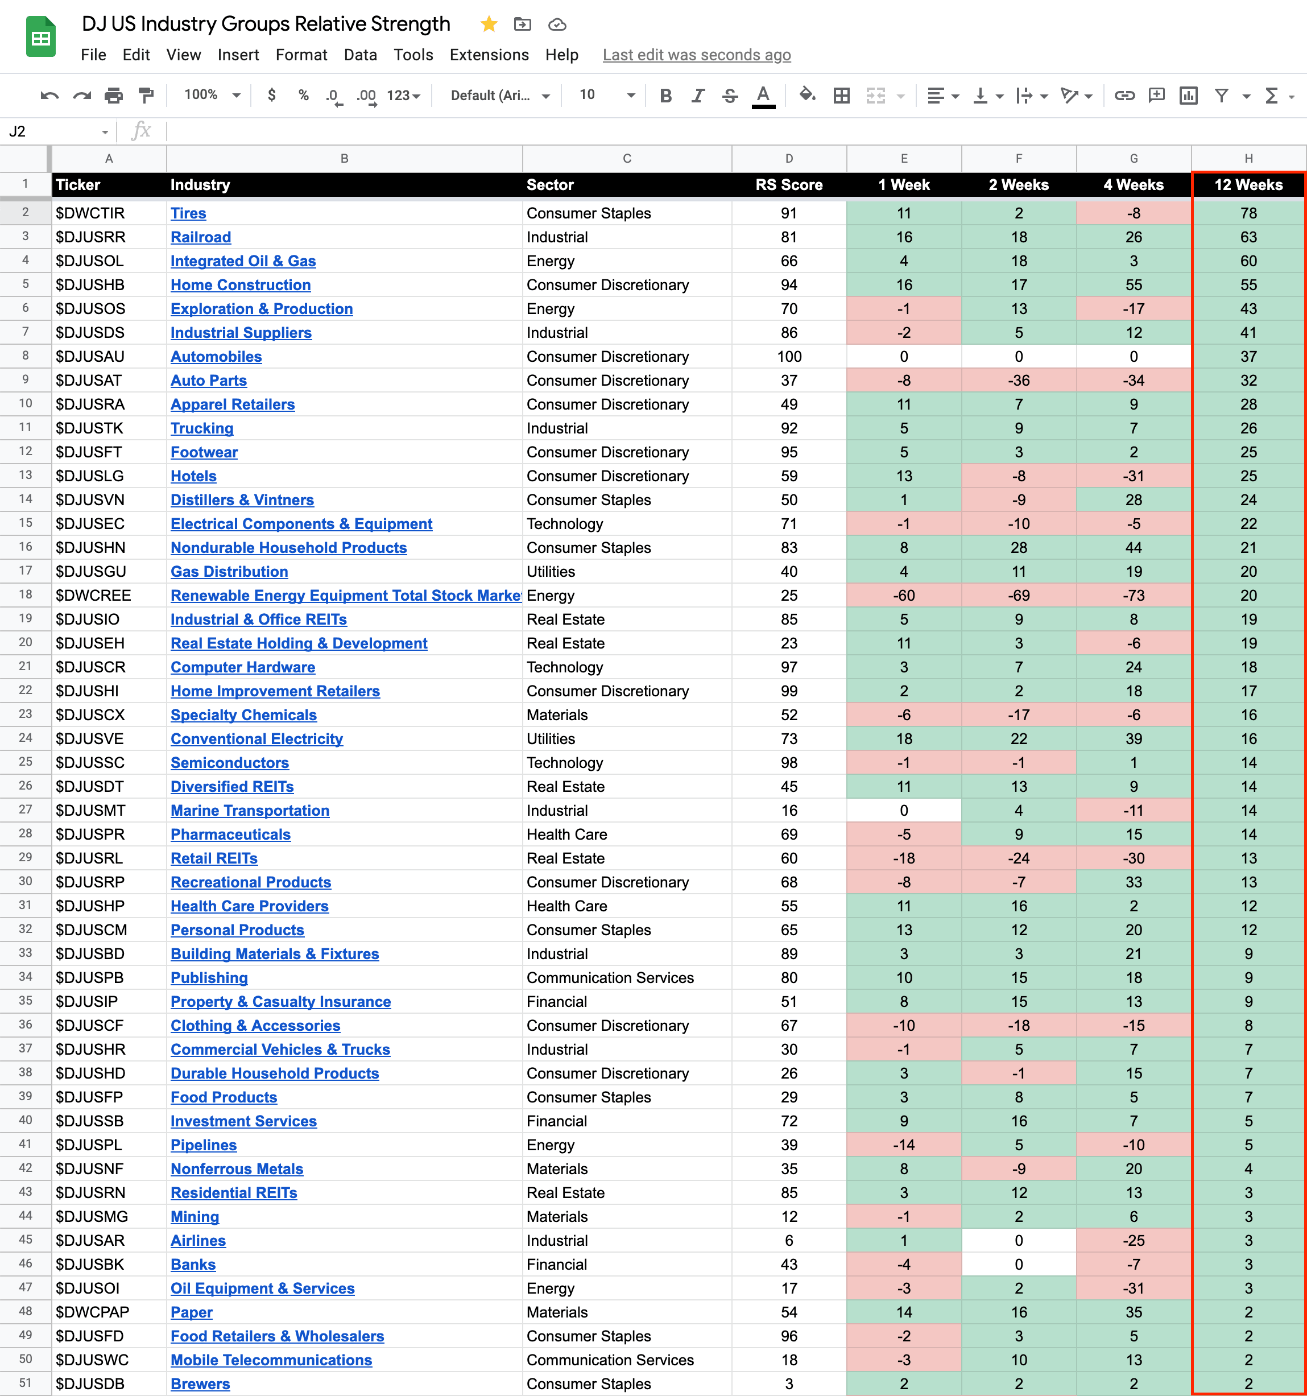Viewport: 1307px width, 1396px height.
Task: Open the Borders tool
Action: (x=841, y=96)
